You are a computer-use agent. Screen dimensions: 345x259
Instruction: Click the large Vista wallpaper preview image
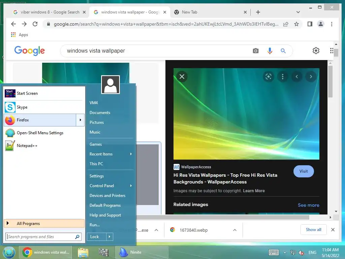point(246,114)
